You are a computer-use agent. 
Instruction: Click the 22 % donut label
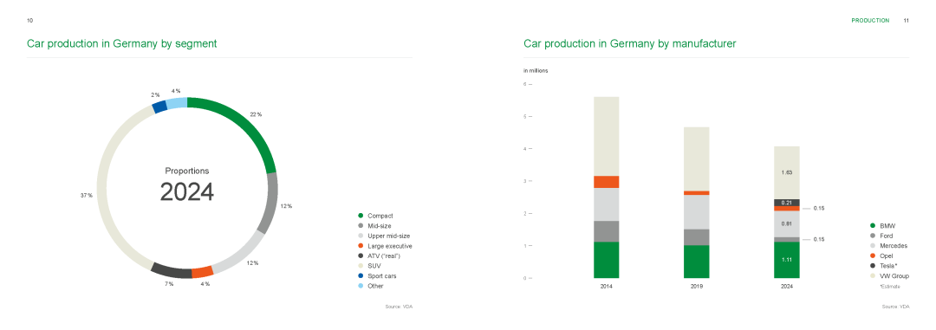click(256, 113)
